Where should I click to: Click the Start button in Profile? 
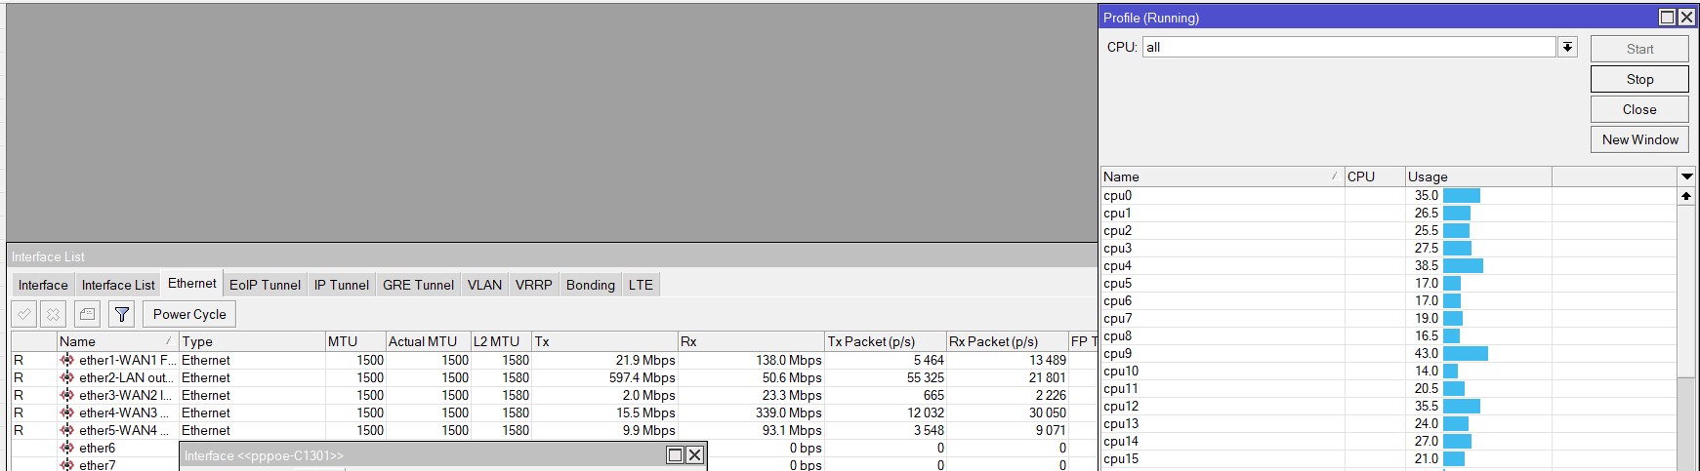click(1639, 49)
